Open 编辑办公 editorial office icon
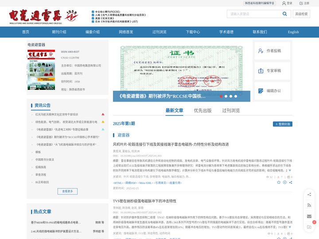This screenshot has width=319, height=239. (x=261, y=91)
